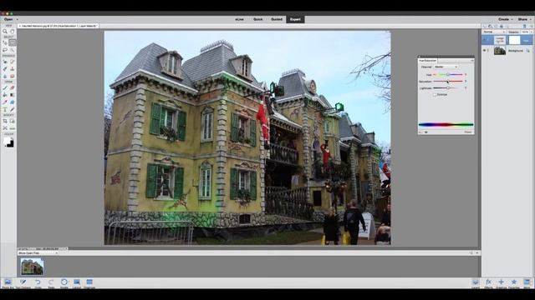Image resolution: width=535 pixels, height=300 pixels.
Task: Open the Share dropdown menu
Action: [x=524, y=19]
